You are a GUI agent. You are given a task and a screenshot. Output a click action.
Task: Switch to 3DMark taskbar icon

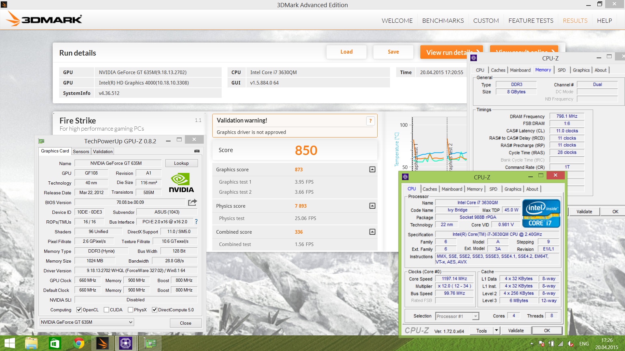tap(102, 343)
